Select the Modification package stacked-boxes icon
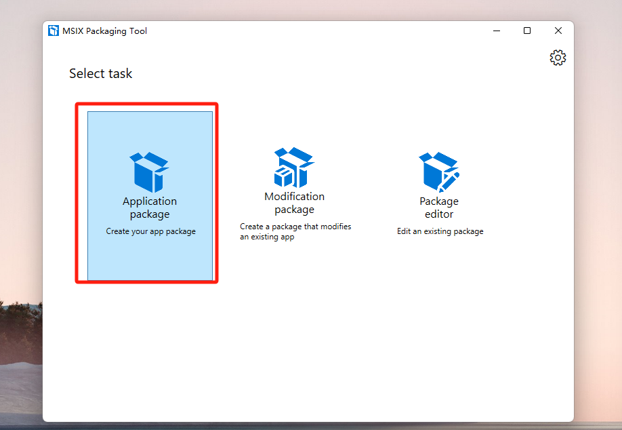 click(x=294, y=168)
